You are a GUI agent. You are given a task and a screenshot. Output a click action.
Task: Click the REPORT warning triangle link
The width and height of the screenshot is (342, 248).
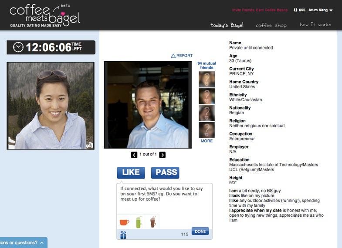tap(182, 56)
